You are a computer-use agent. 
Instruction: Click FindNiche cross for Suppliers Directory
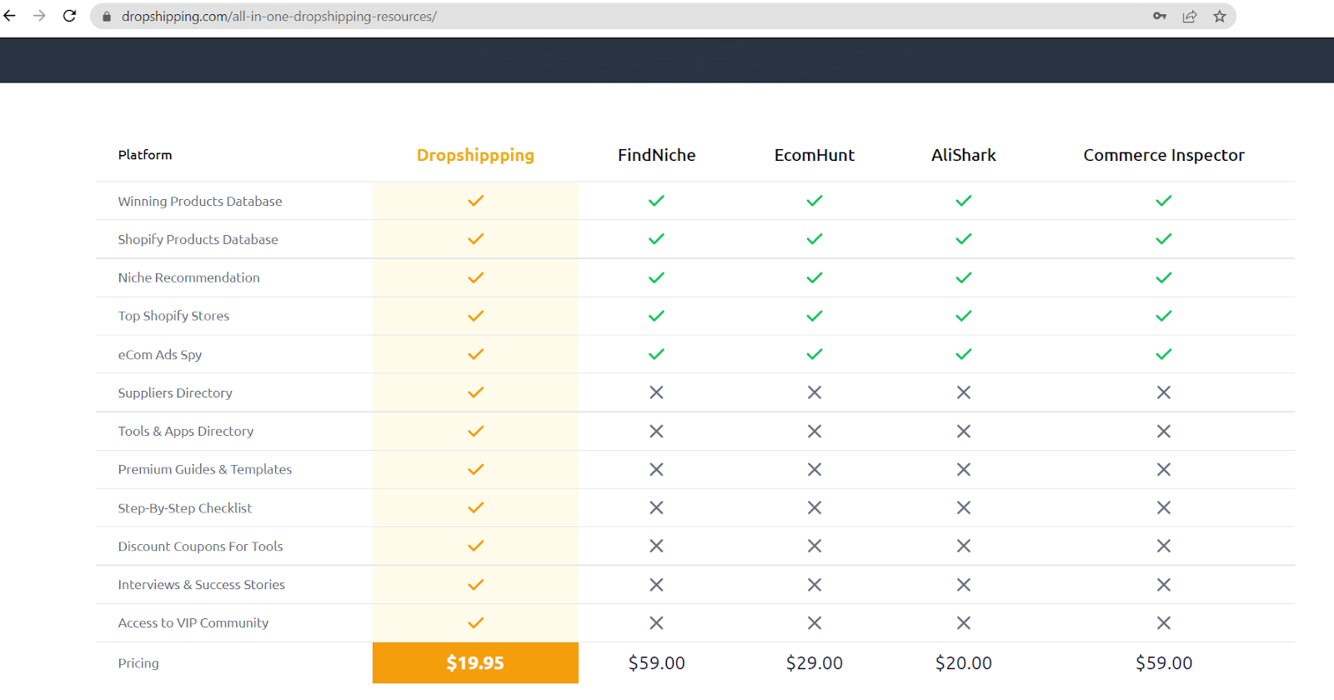click(x=656, y=392)
